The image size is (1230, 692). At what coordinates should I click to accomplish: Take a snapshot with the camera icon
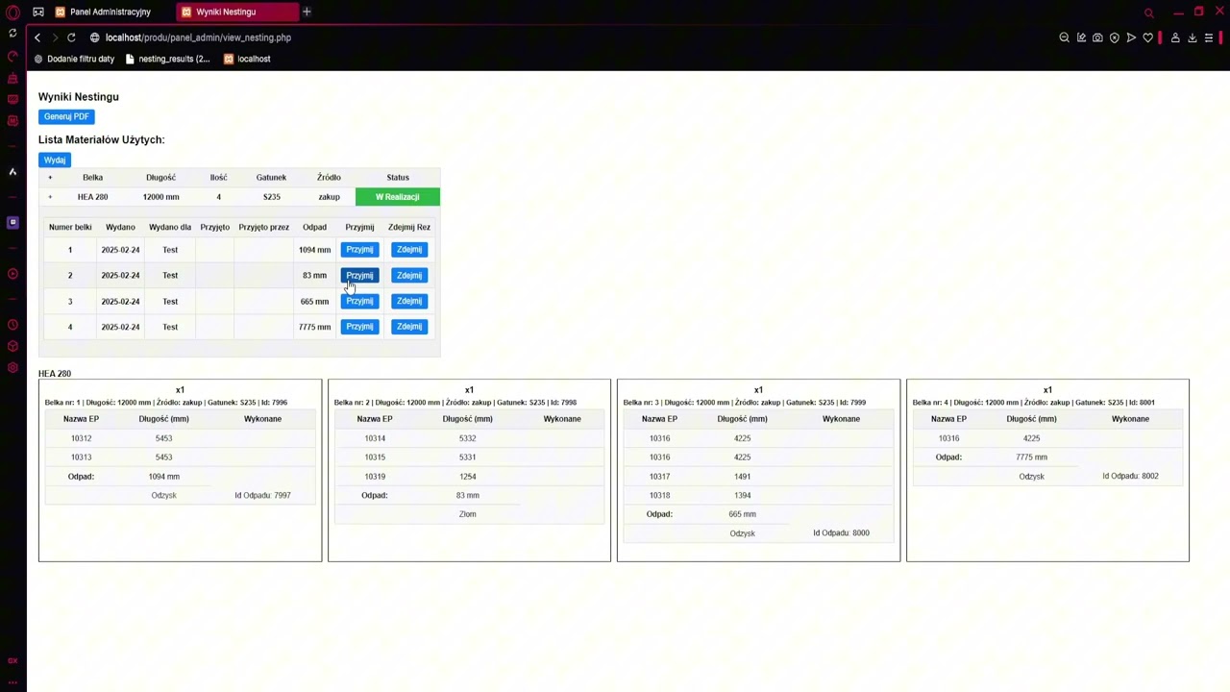click(x=1097, y=37)
